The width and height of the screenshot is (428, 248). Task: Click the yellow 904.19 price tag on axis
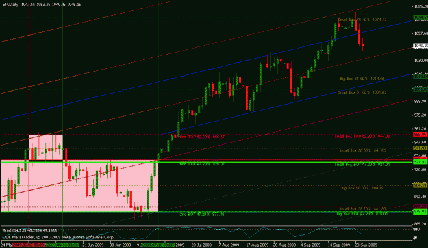coord(420,185)
